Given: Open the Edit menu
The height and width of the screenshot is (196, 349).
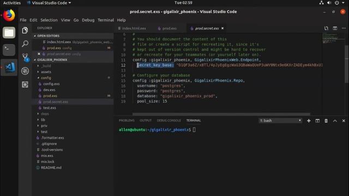Looking at the screenshot, I should [33, 20].
